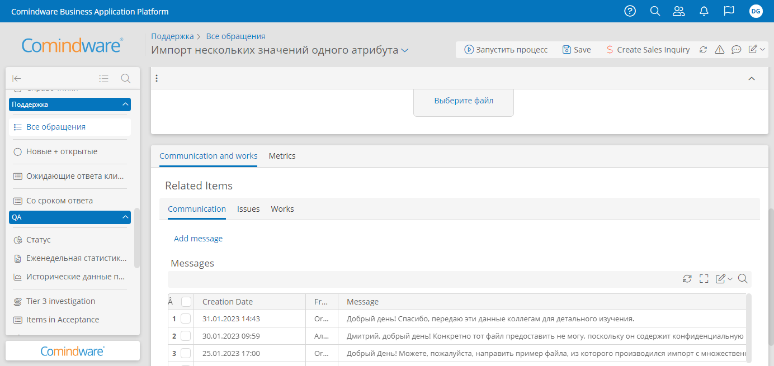The height and width of the screenshot is (366, 774).
Task: Select the Communication sub-tab
Action: pos(197,209)
